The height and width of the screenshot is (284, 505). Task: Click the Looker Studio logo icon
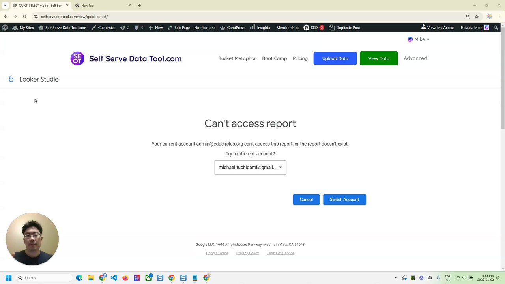(x=11, y=79)
